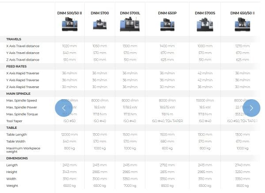Open the DNM 5700S machine image
The image size is (265, 193).
tap(205, 25)
